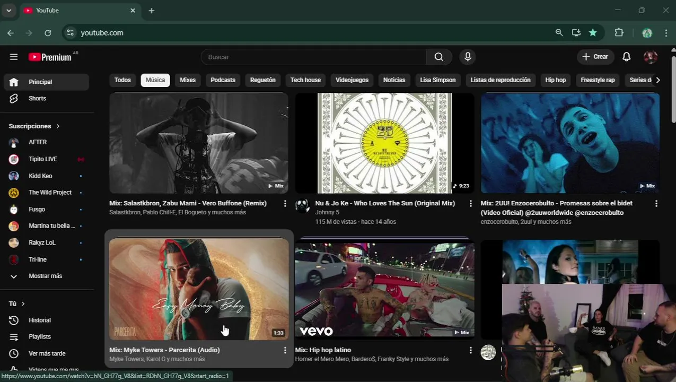This screenshot has width=676, height=382.
Task: Select Listas de reproducción chip
Action: pyautogui.click(x=501, y=80)
